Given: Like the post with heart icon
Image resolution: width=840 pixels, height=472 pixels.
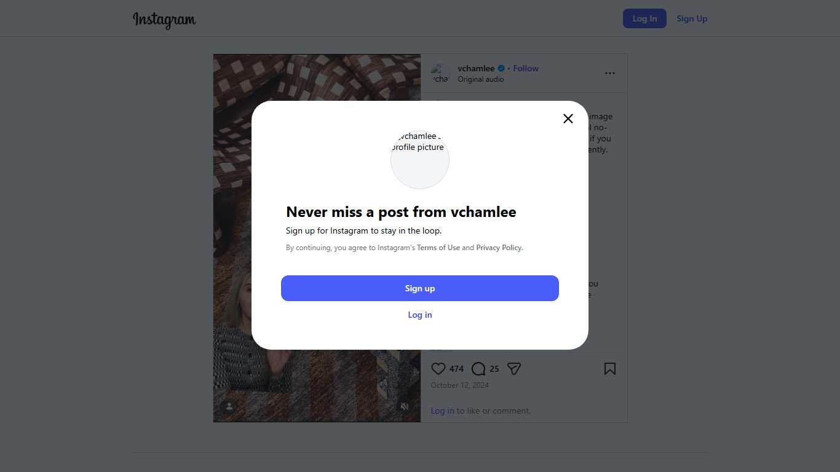Looking at the screenshot, I should [438, 369].
